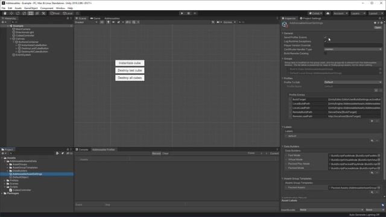Select the Rect tool in the toolbar

tap(31, 13)
